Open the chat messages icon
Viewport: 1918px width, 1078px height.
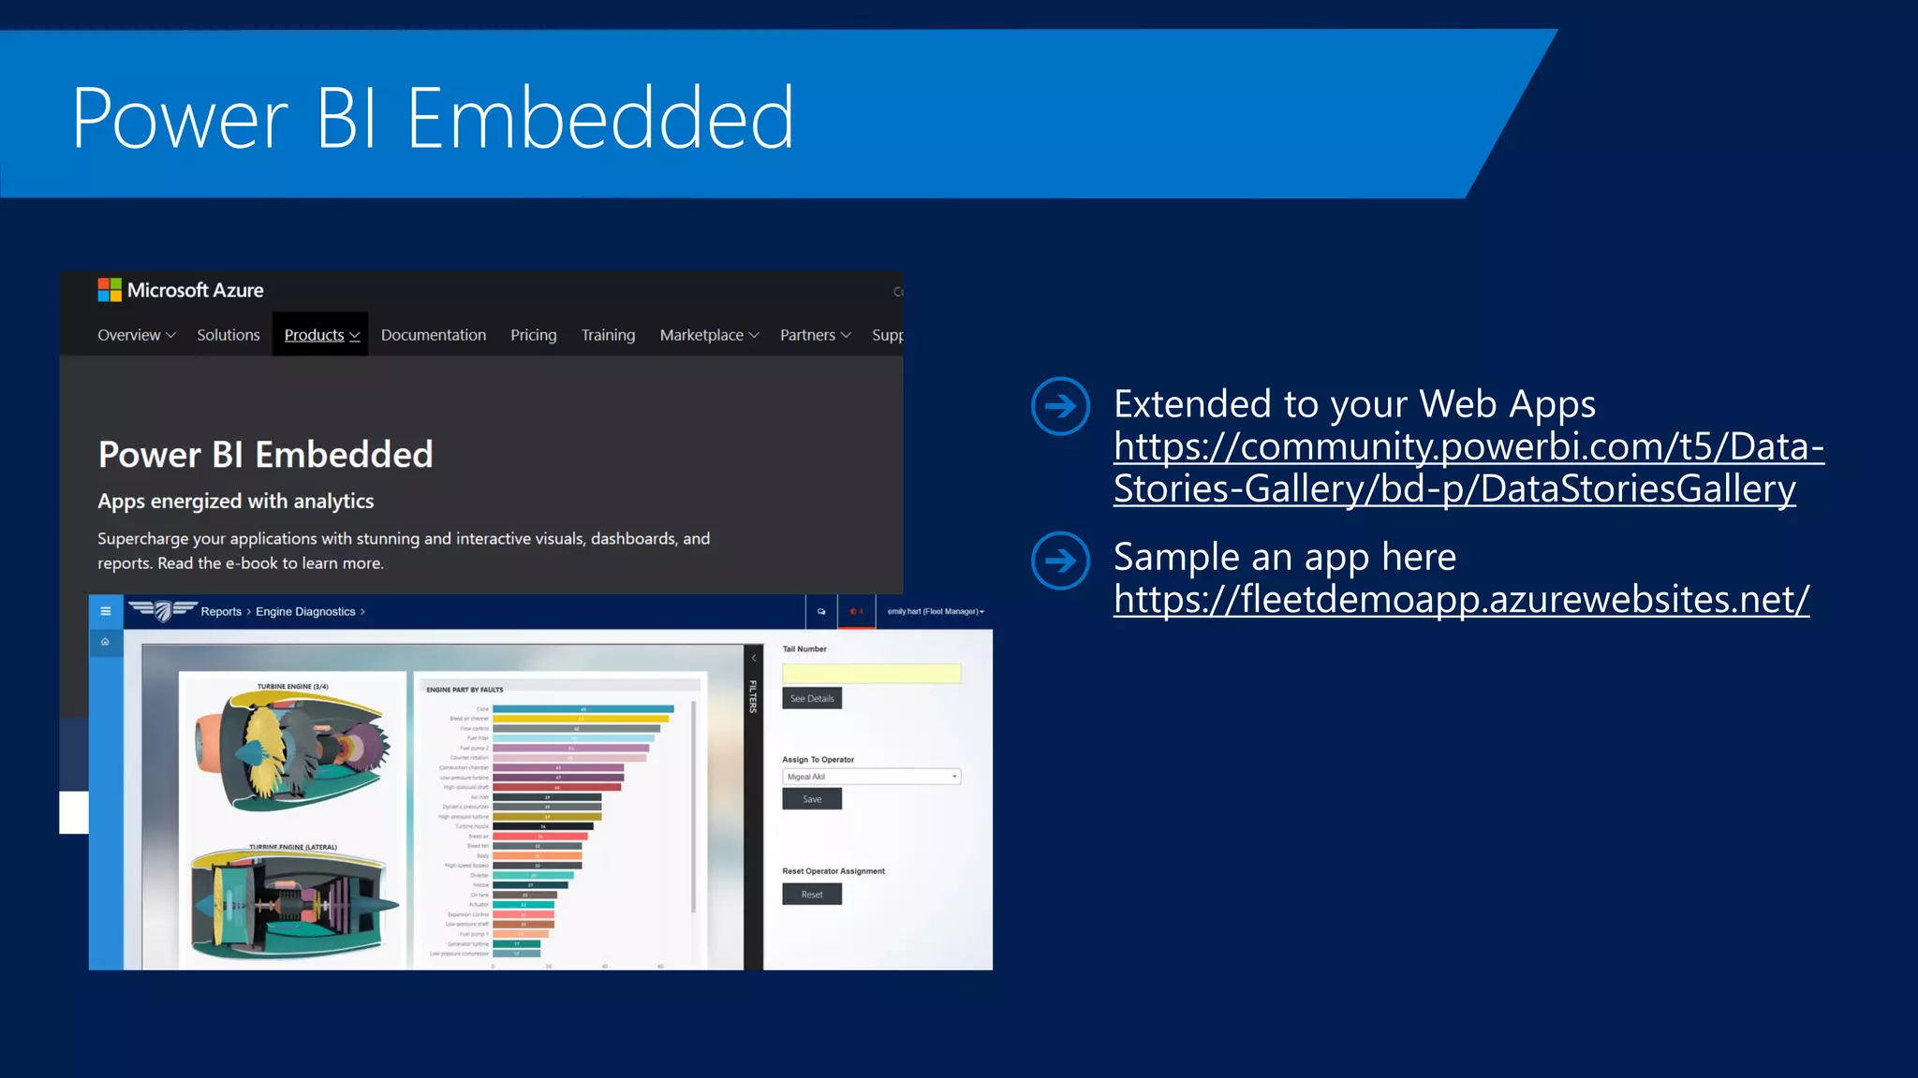tap(821, 611)
